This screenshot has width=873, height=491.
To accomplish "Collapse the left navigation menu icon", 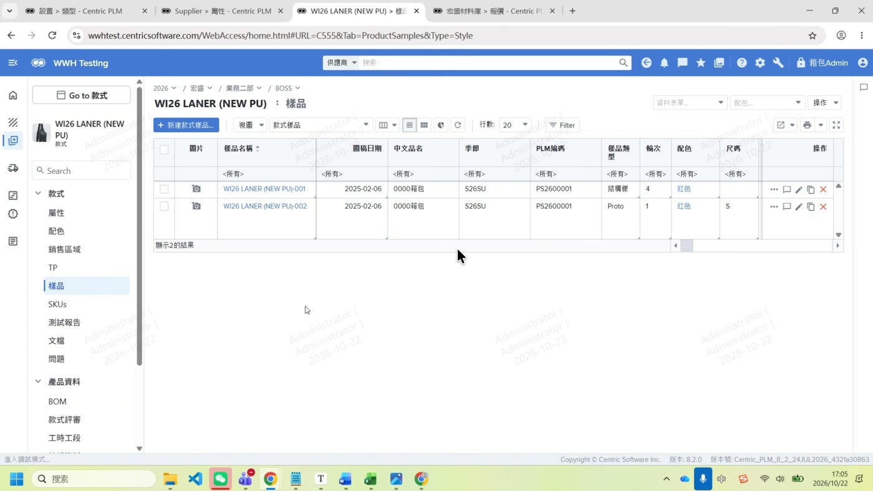I will (x=12, y=63).
